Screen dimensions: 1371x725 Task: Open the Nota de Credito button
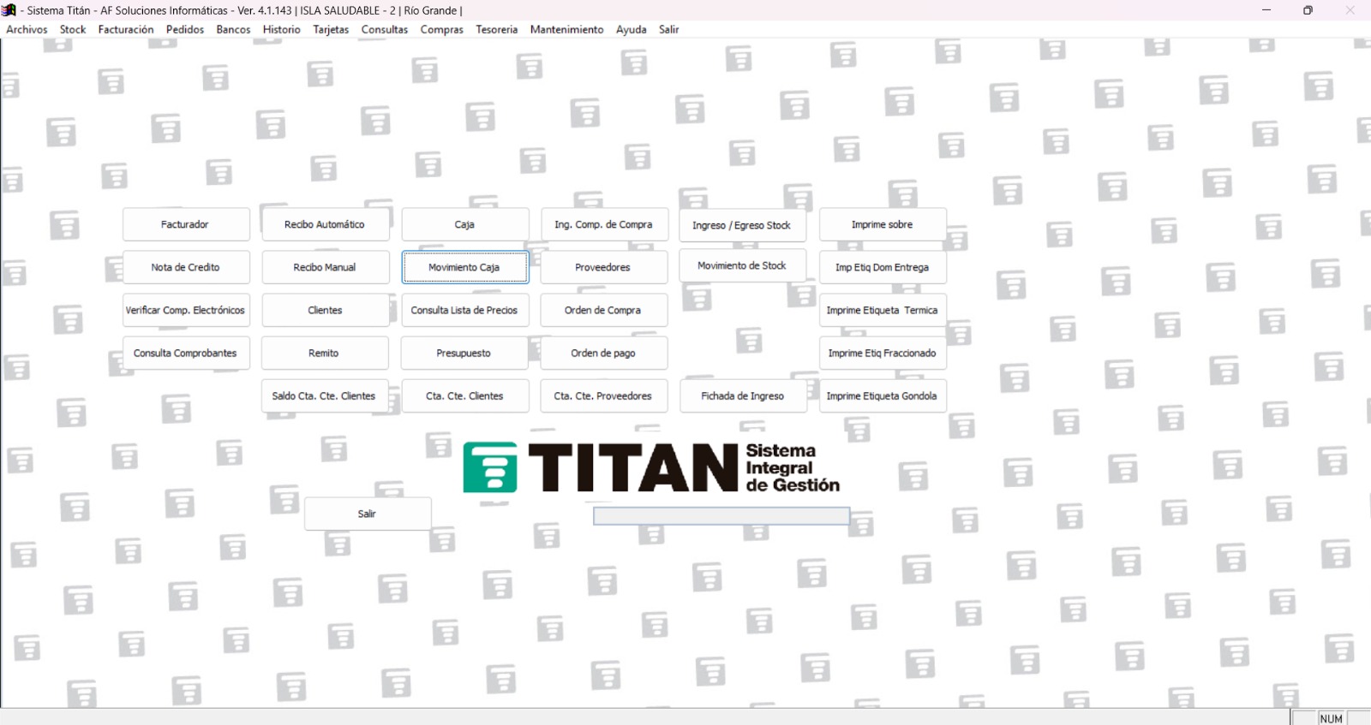click(185, 267)
